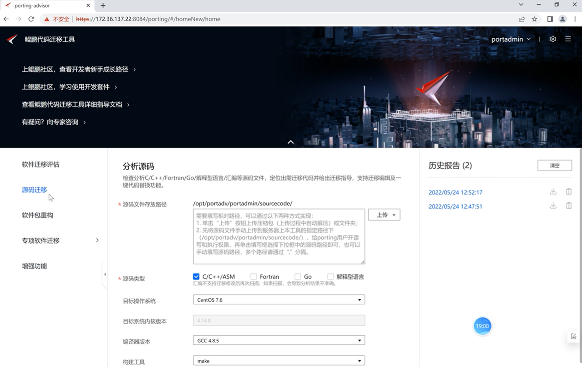Click the 历史报告 (2) heading

click(x=450, y=165)
